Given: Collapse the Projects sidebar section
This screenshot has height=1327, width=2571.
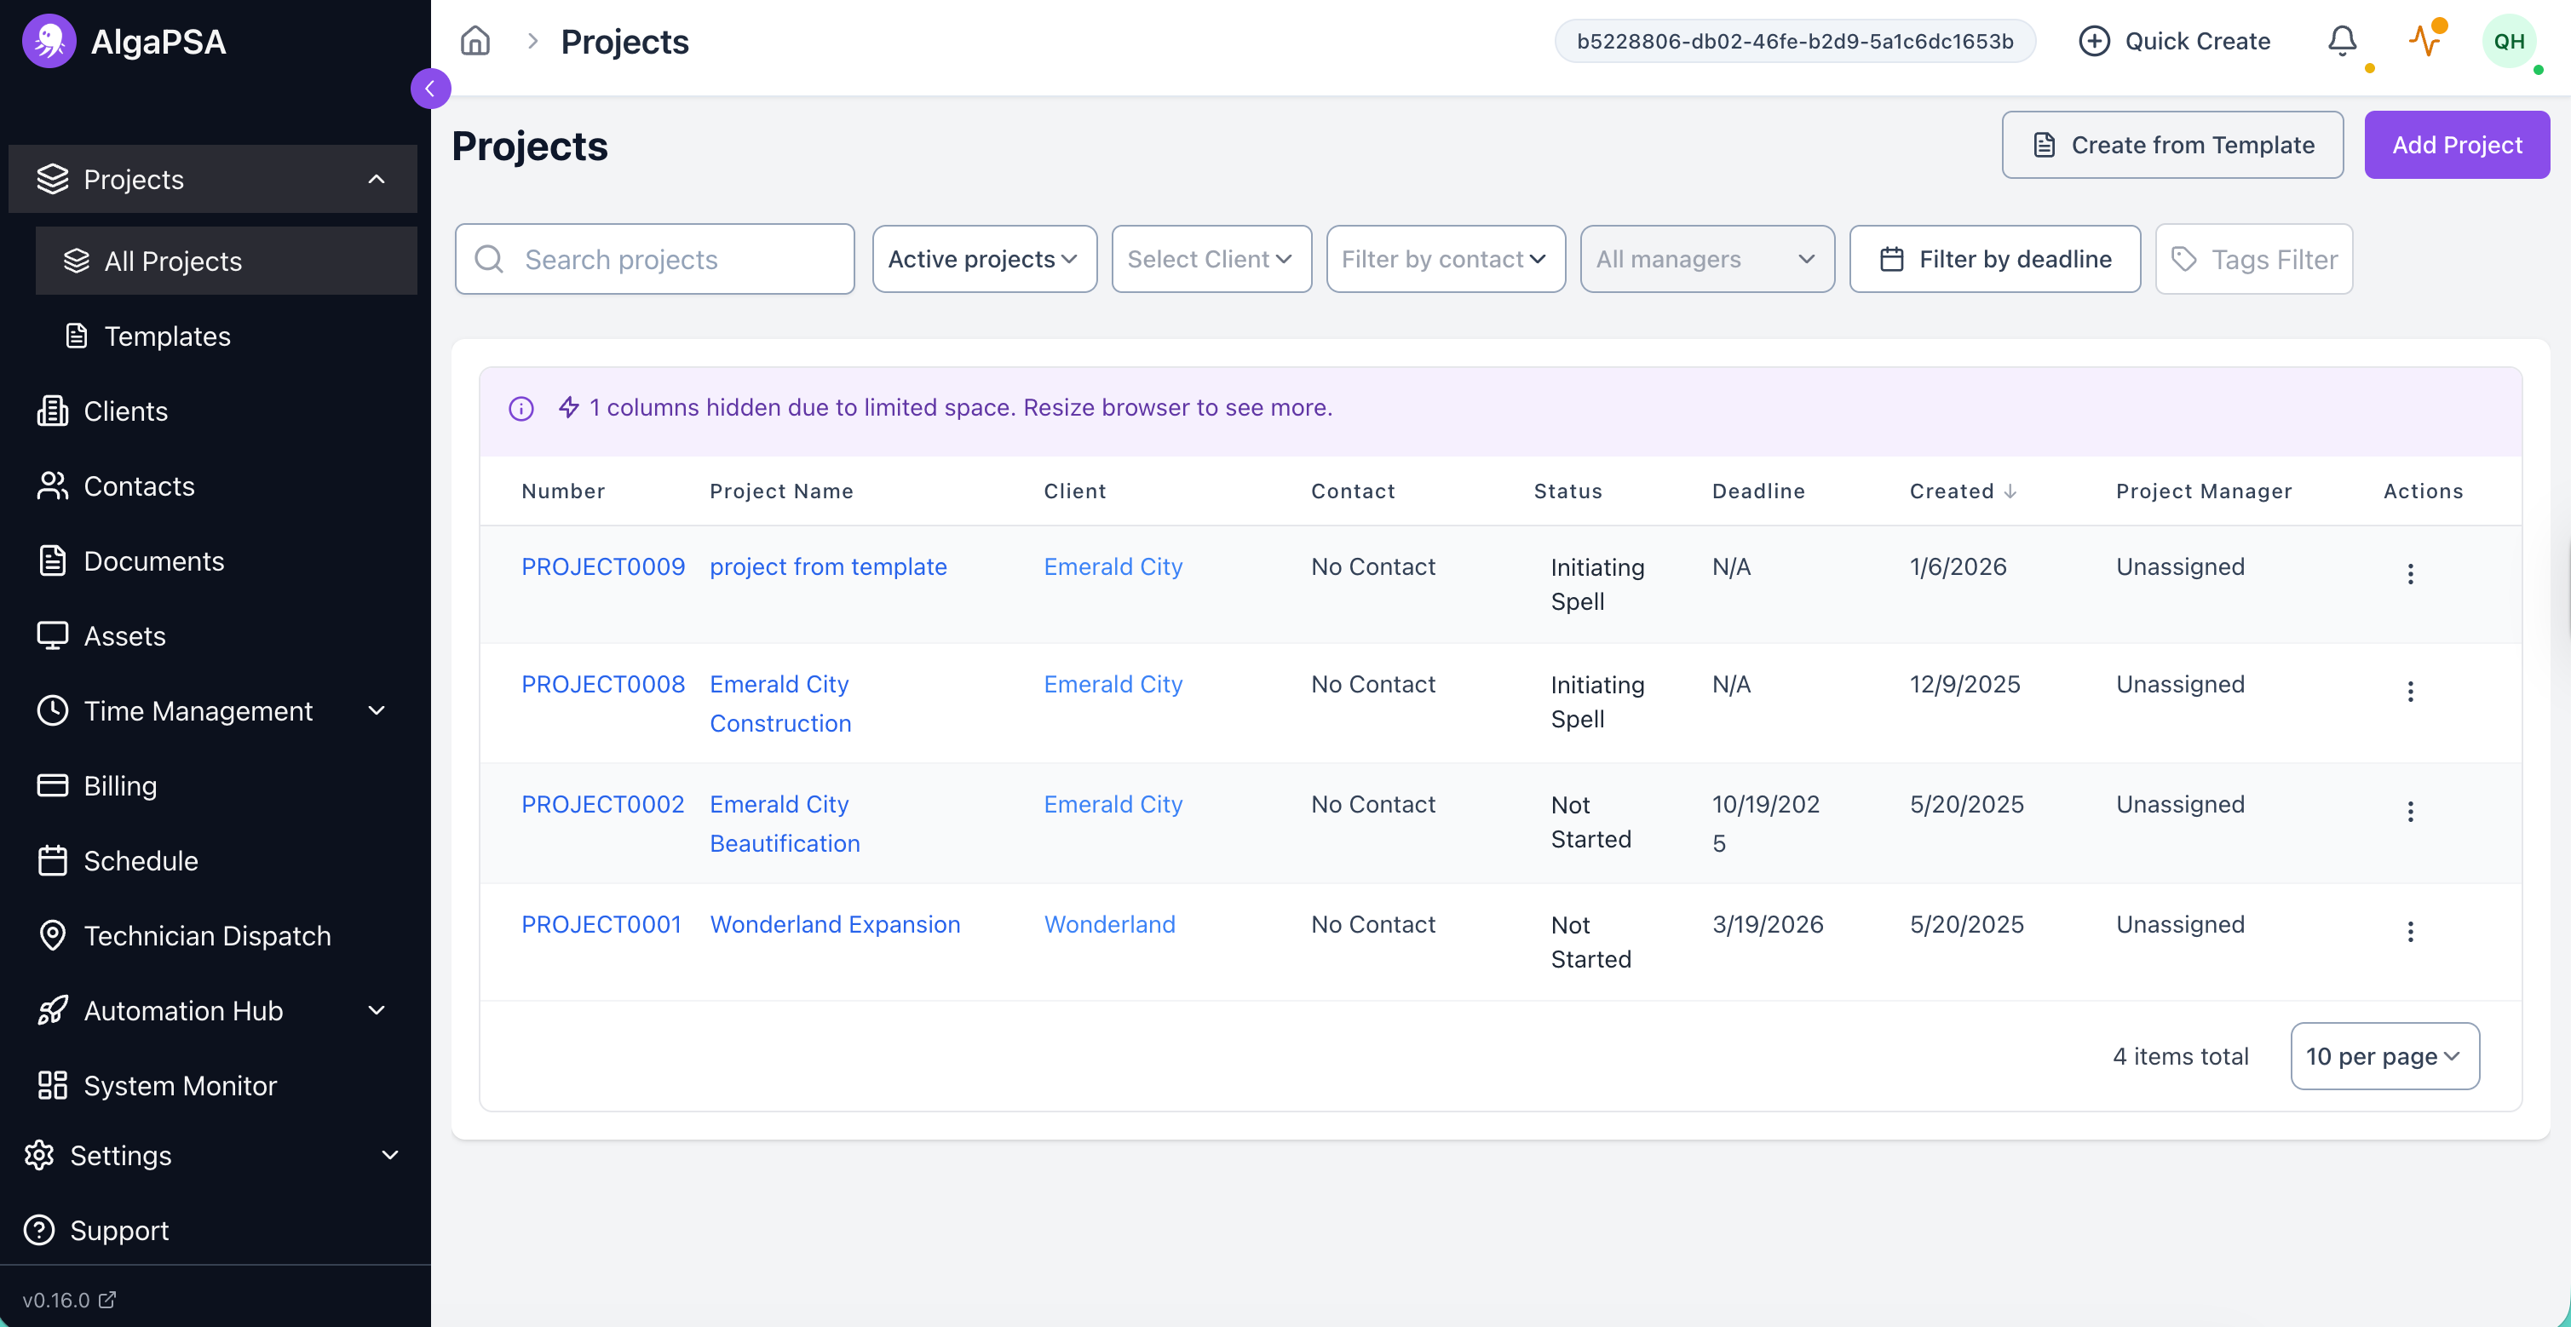Looking at the screenshot, I should tap(377, 180).
